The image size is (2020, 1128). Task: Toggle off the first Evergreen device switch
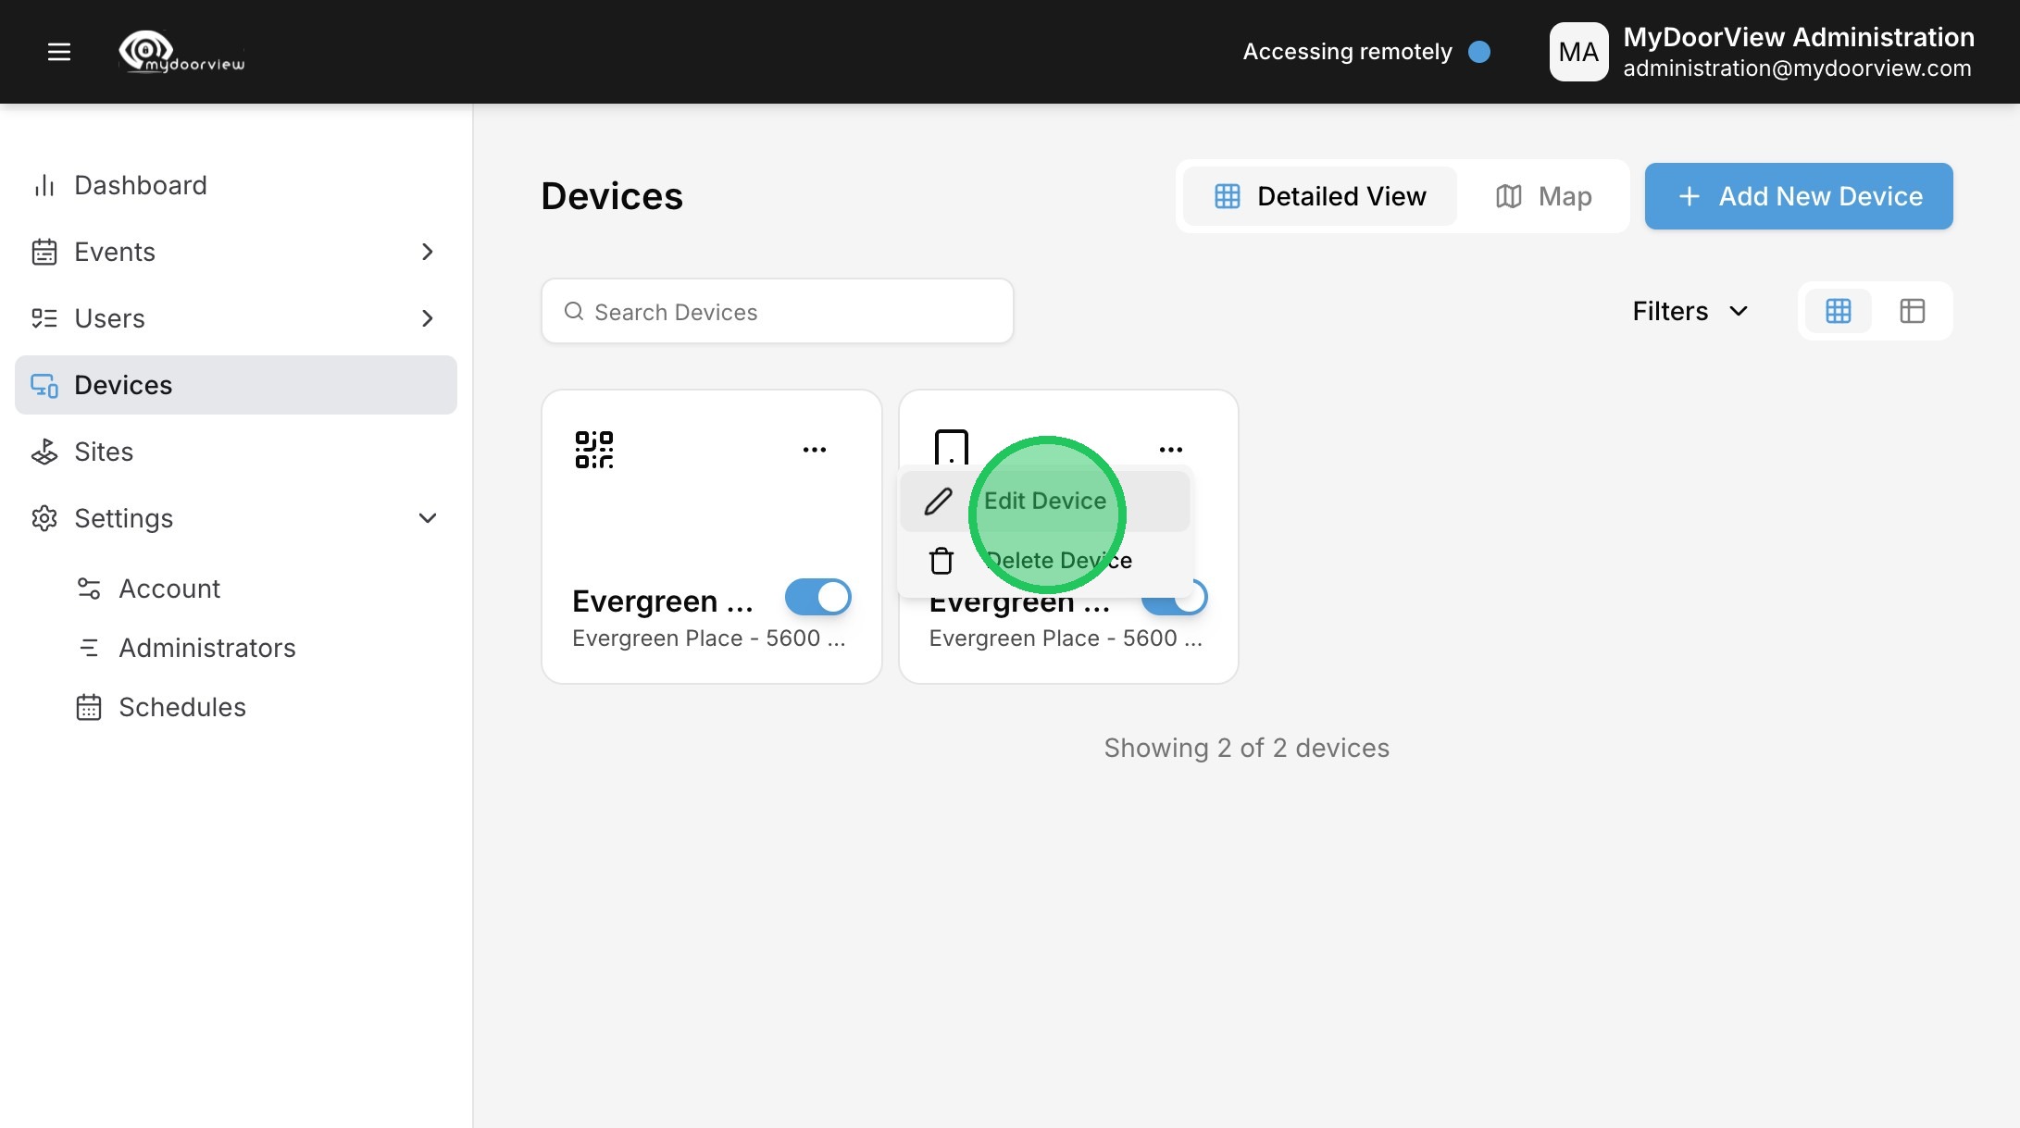coord(817,597)
